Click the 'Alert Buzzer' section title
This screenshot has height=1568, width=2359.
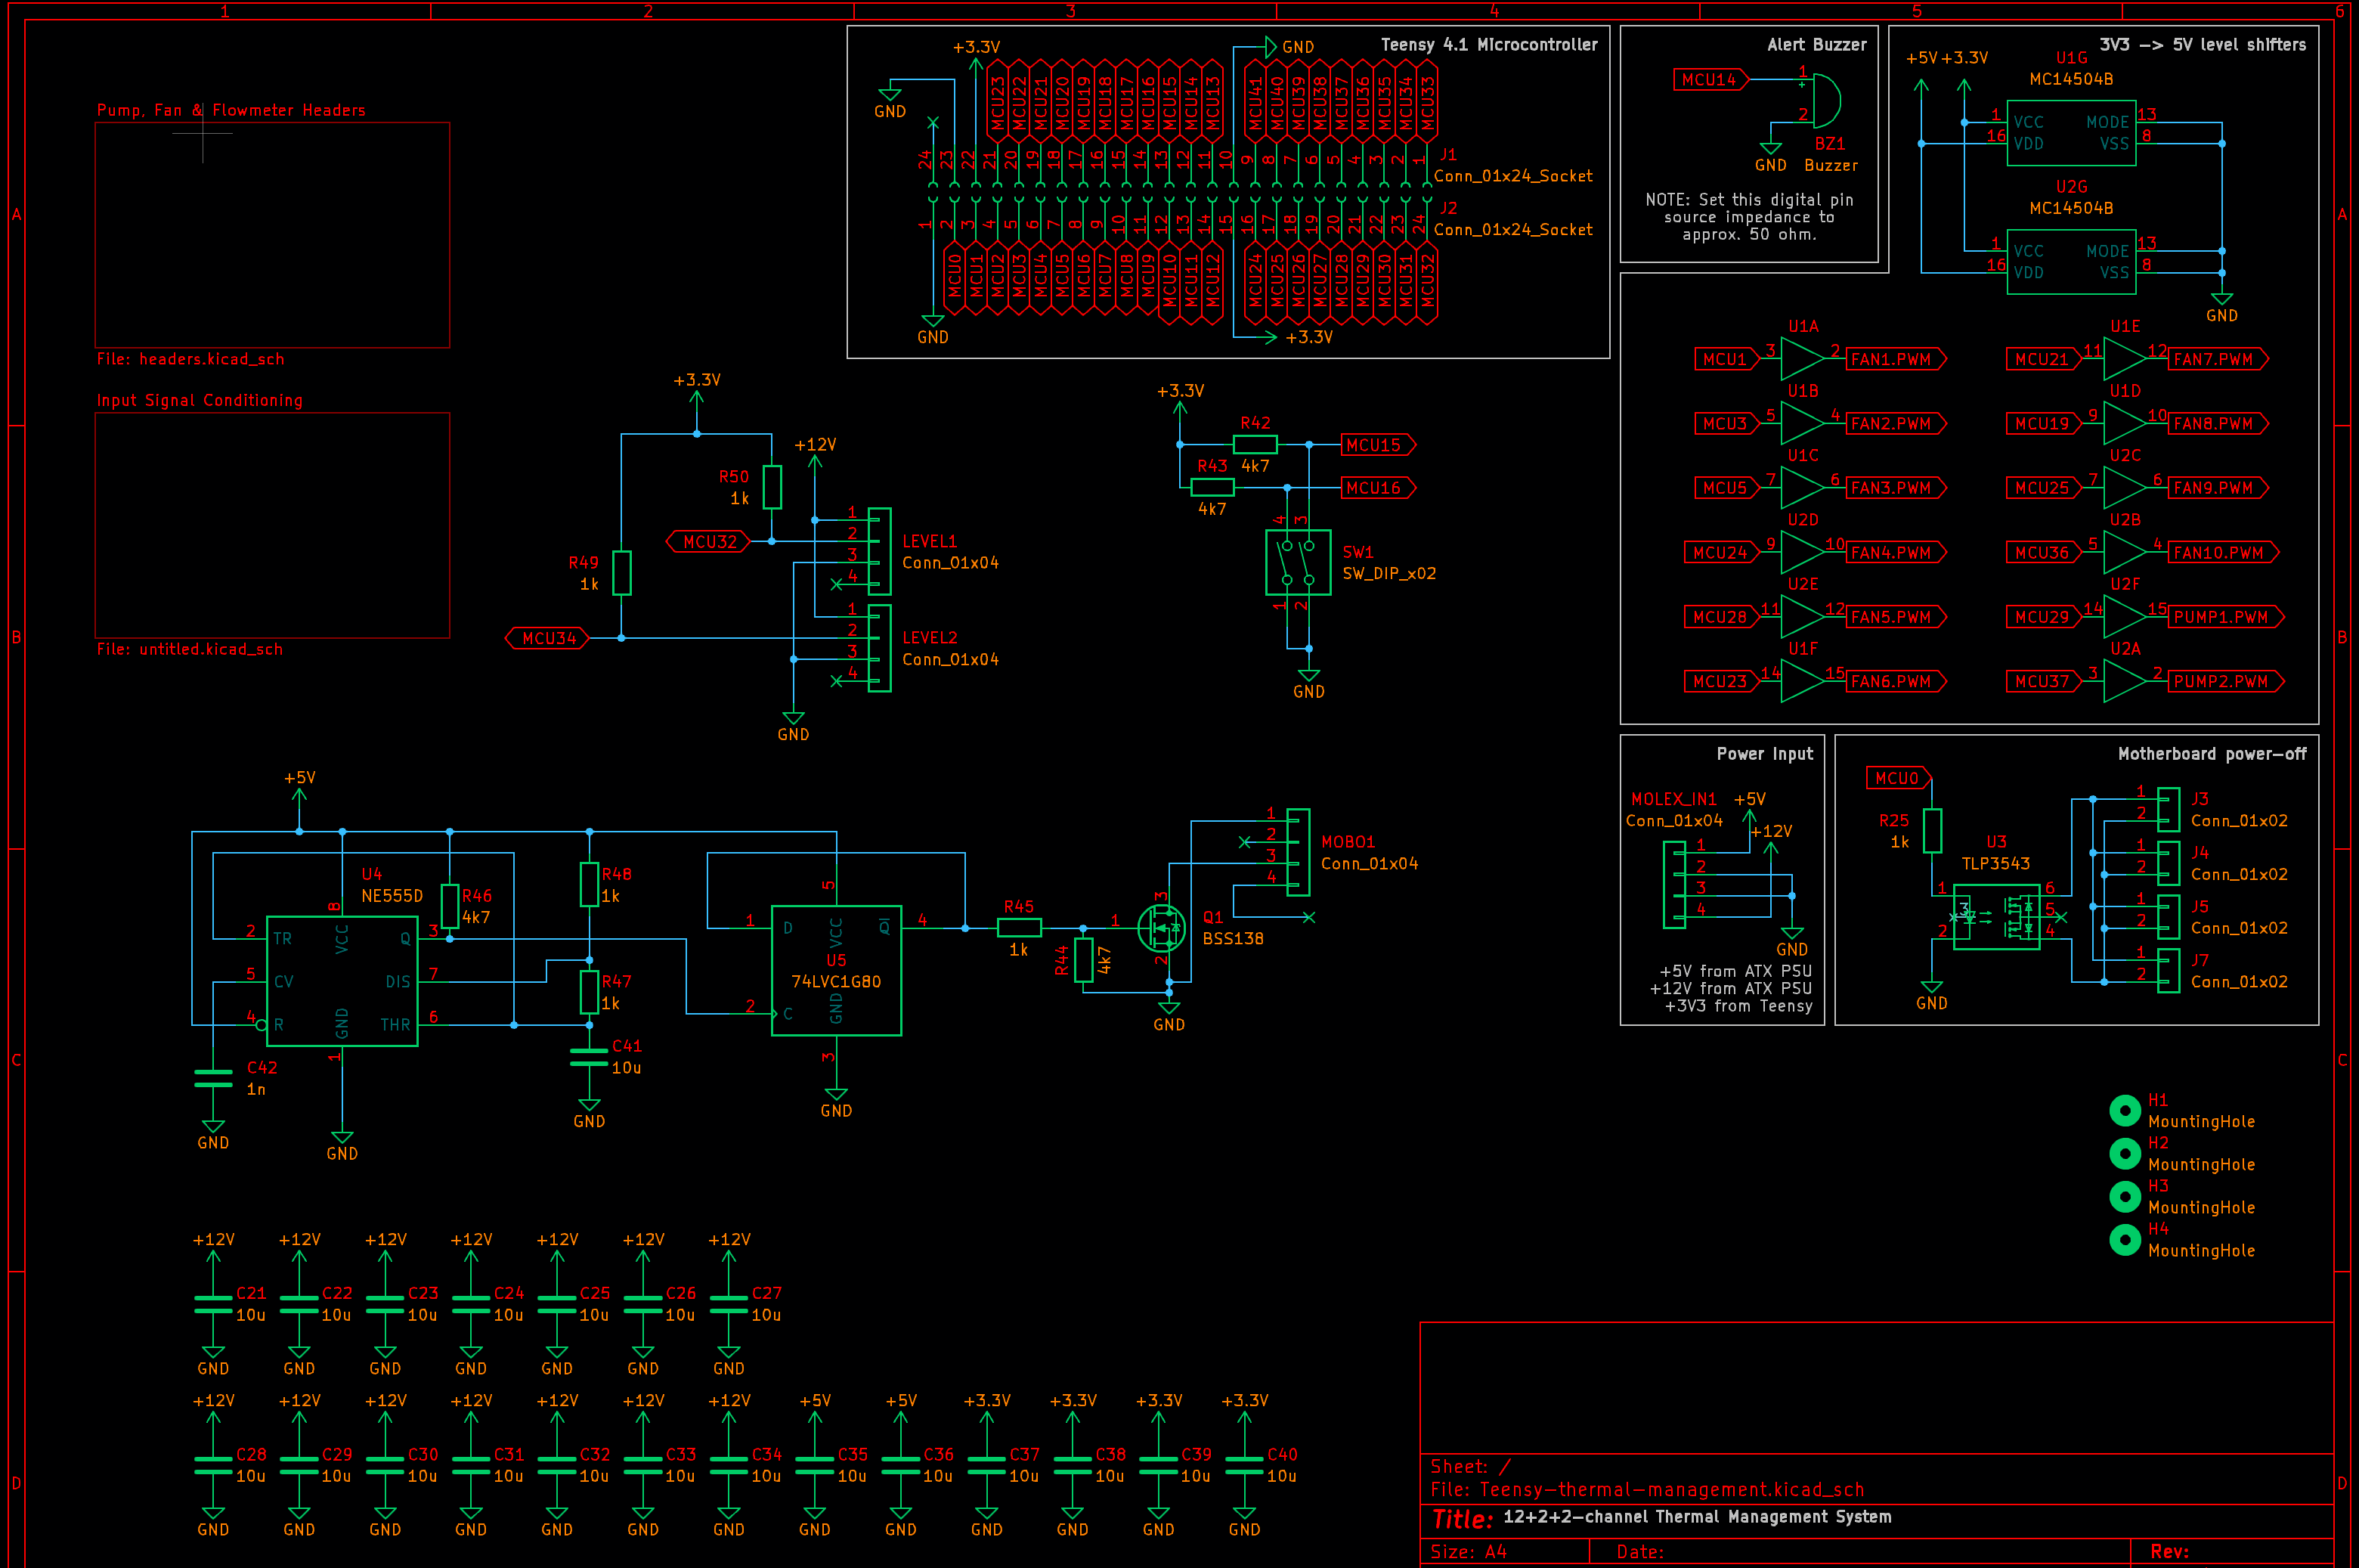tap(1816, 45)
